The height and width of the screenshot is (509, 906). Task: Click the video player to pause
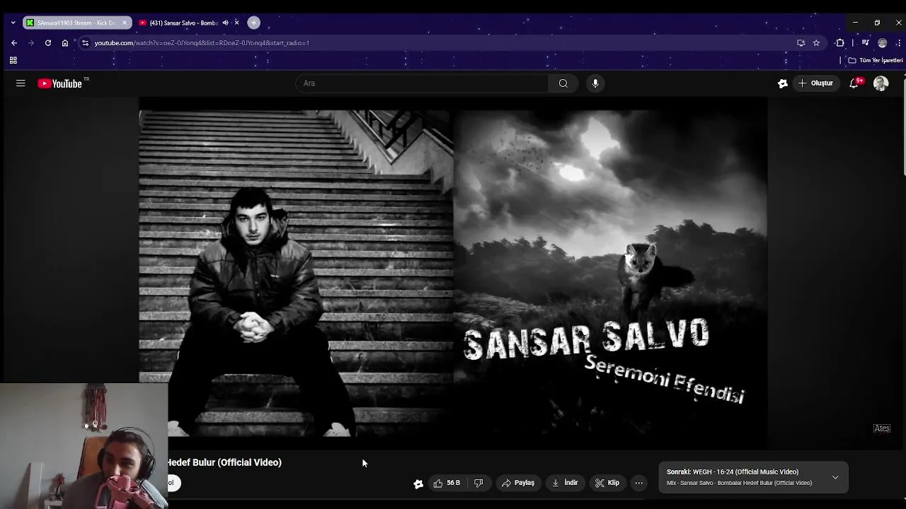click(453, 272)
